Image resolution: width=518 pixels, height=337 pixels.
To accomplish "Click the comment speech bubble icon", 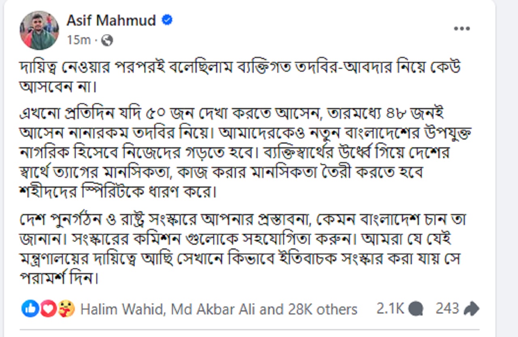I will coord(415,309).
